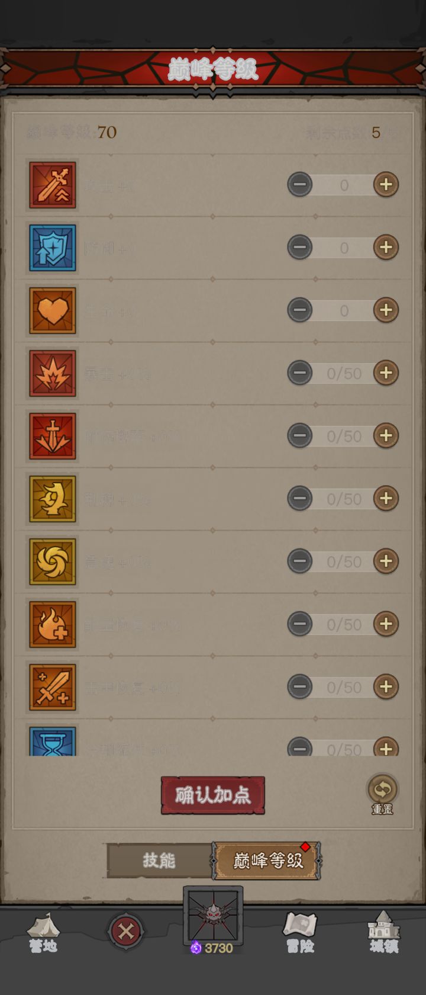
Task: Tap the 0/50 value beside explosion icon
Action: click(344, 373)
